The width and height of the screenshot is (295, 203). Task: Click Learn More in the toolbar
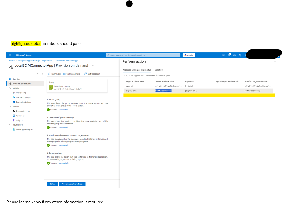click(x=56, y=74)
